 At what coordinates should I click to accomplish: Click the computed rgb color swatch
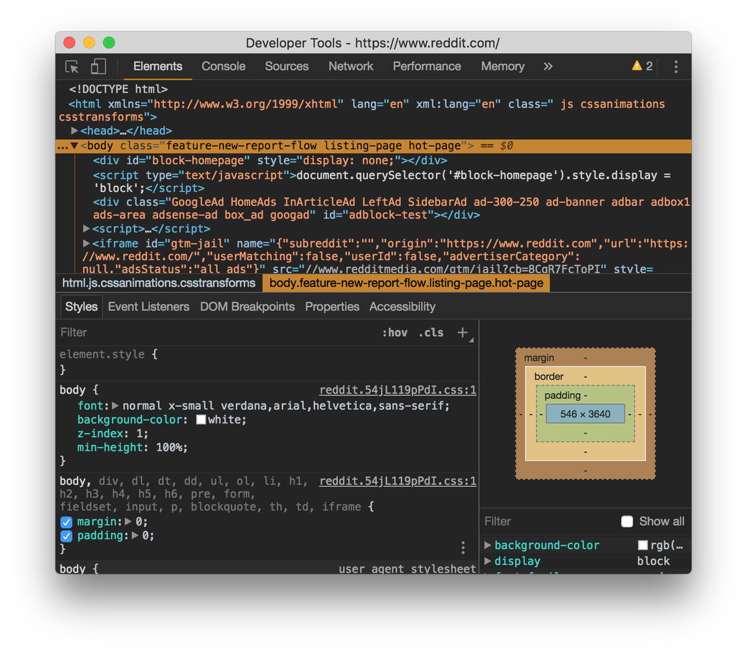pos(643,545)
